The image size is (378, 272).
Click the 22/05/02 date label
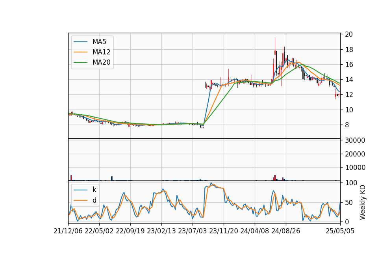[99, 231]
